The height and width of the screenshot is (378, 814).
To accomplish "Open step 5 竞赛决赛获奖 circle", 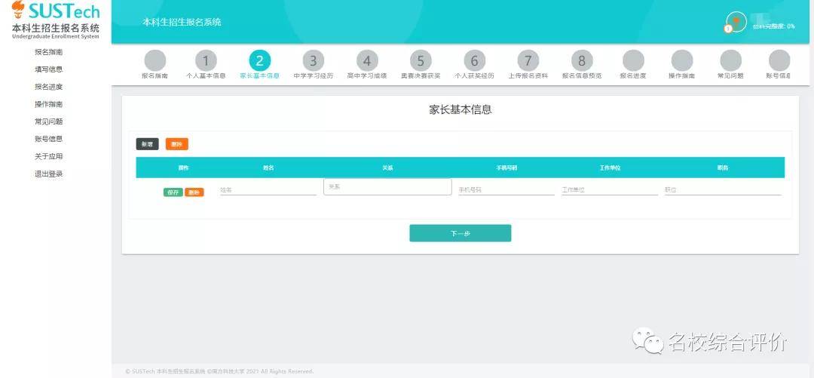I will coord(421,61).
